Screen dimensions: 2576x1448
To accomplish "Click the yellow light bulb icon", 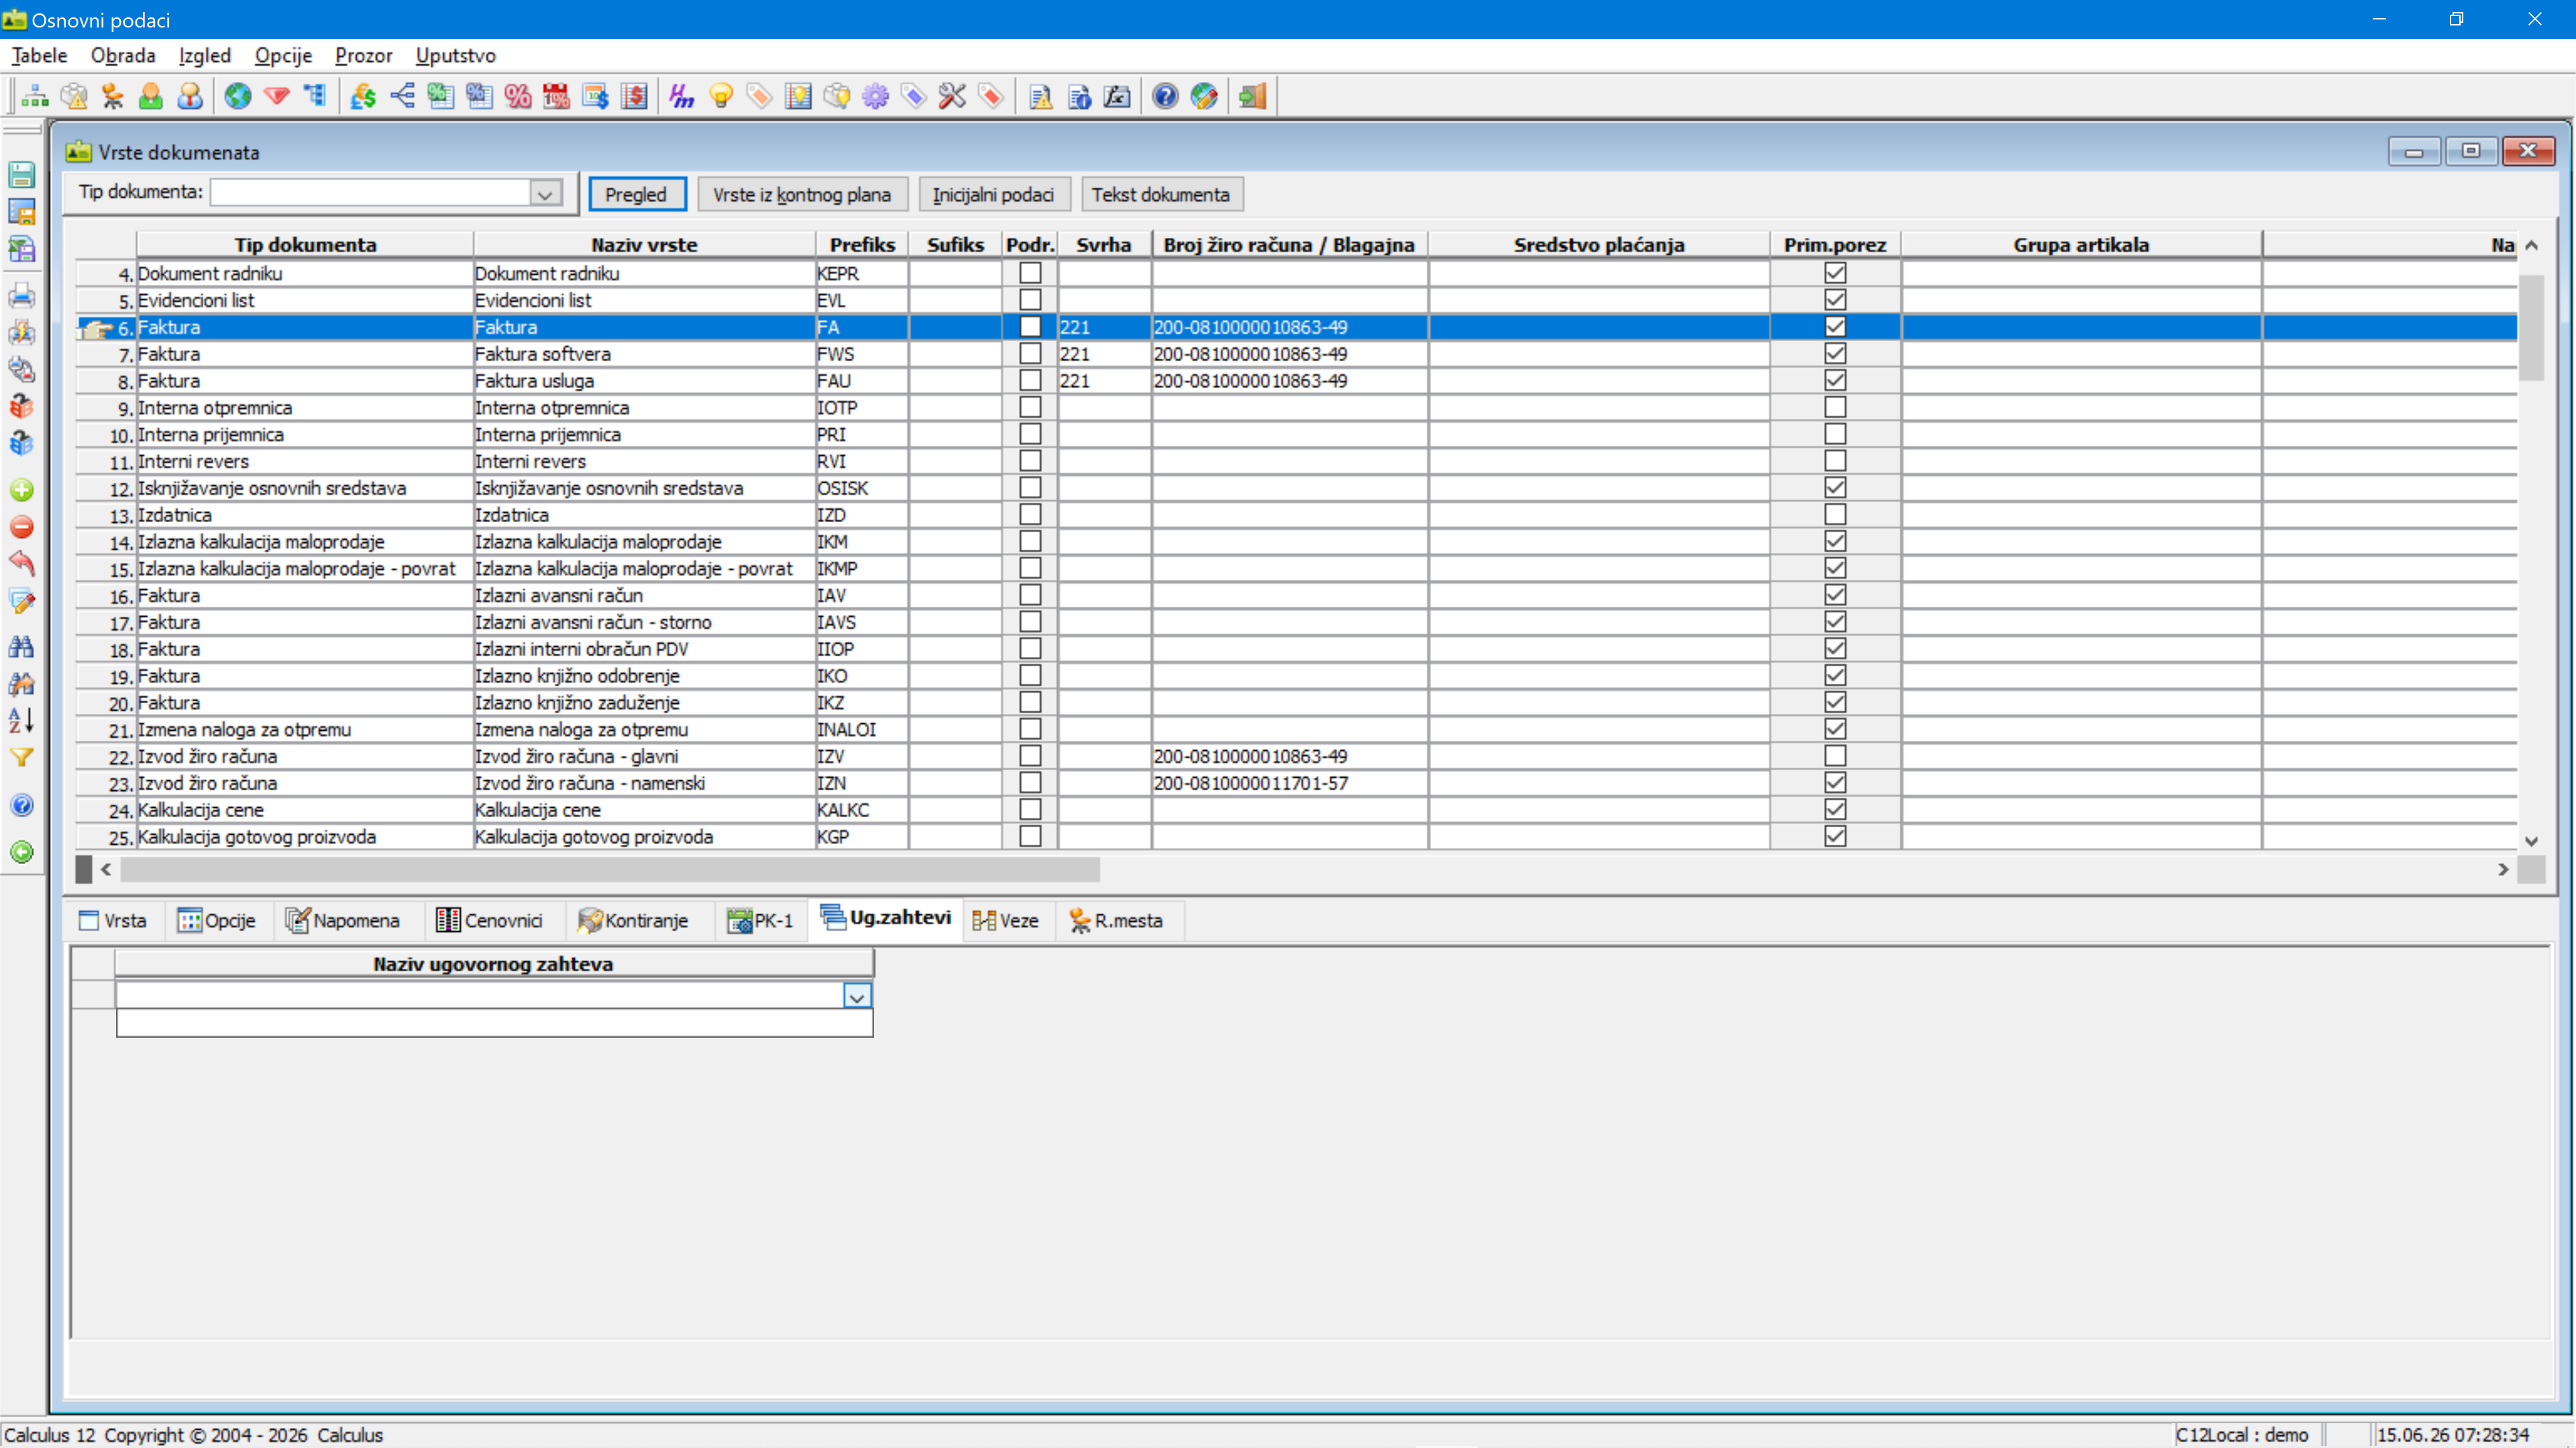I will [x=720, y=96].
